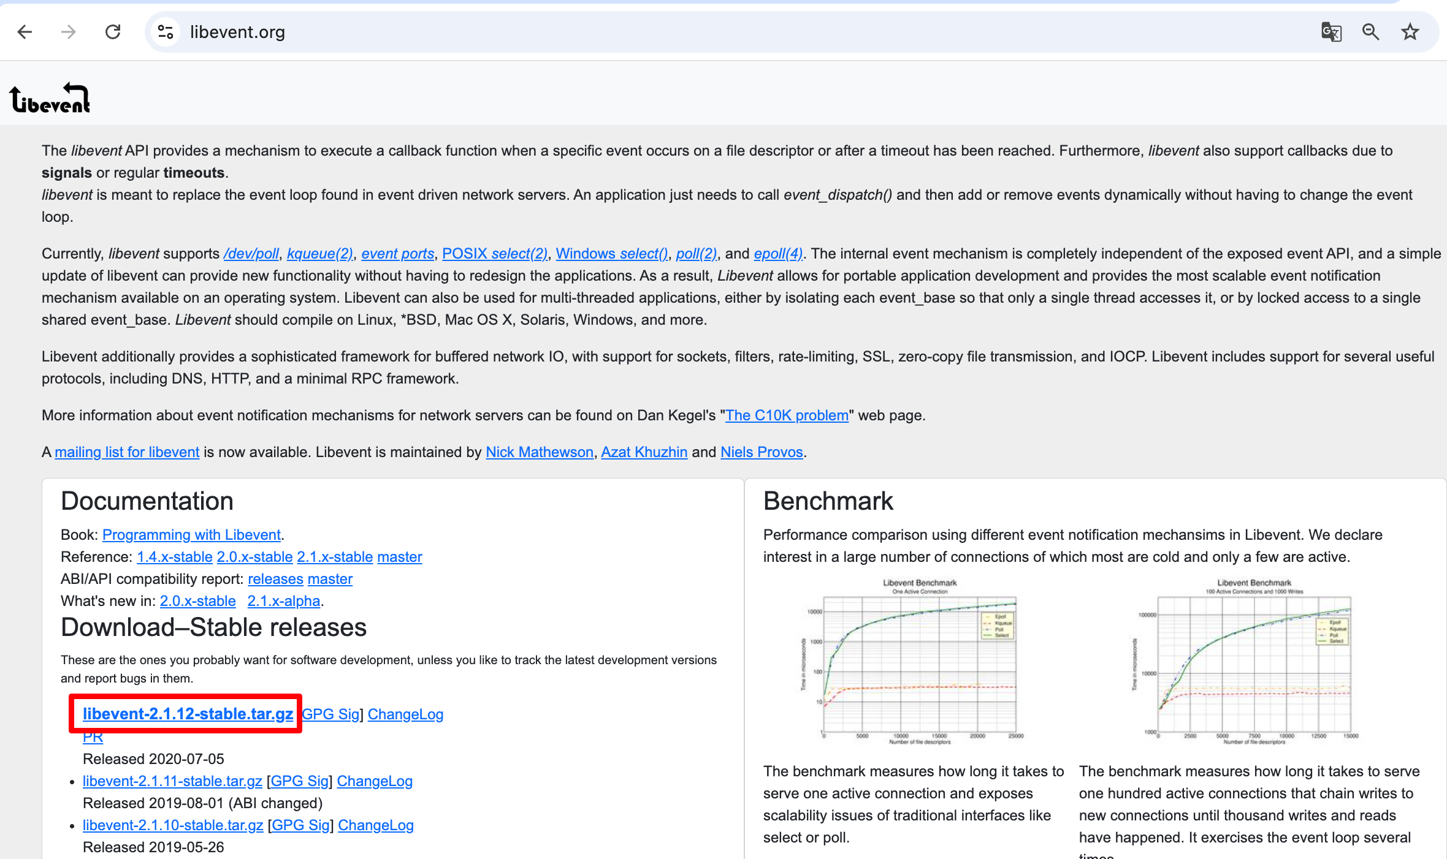1447x859 pixels.
Task: Click the libevent logo
Action: (x=50, y=98)
